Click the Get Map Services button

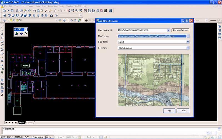pyautogui.click(x=181, y=30)
